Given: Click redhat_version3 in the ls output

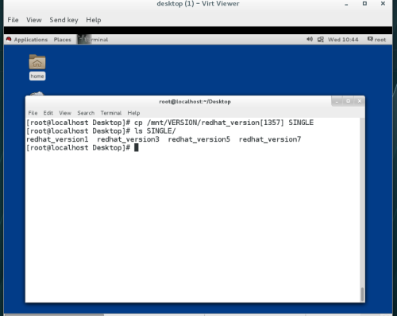Looking at the screenshot, I should point(128,139).
